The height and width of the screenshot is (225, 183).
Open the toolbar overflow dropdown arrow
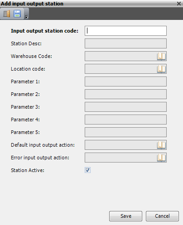pos(27,17)
